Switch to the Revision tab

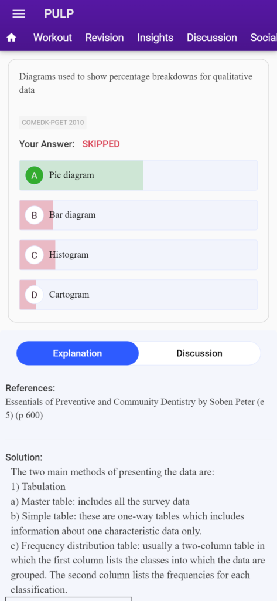point(104,38)
